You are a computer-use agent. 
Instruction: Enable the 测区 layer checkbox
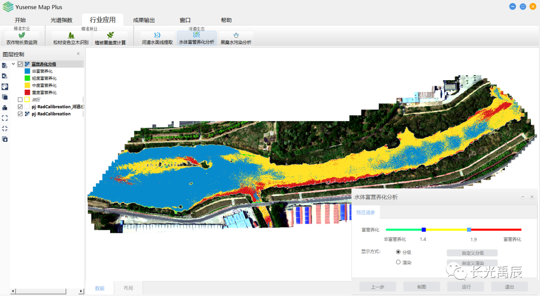[20, 100]
